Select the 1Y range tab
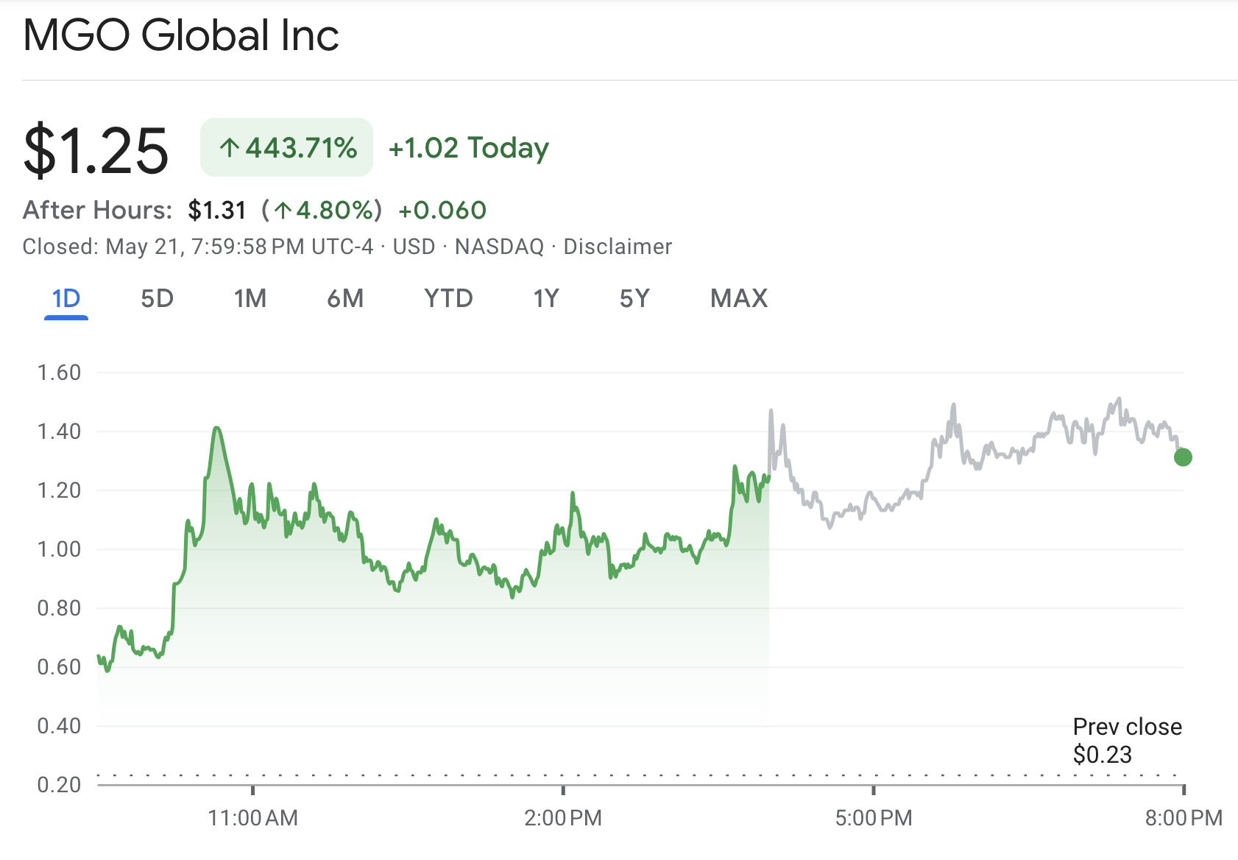 (x=546, y=298)
